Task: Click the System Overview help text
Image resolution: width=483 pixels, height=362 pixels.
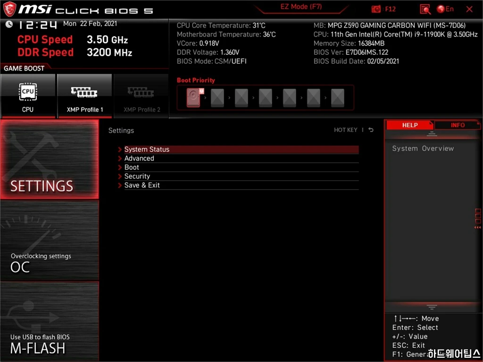Action: click(x=423, y=148)
